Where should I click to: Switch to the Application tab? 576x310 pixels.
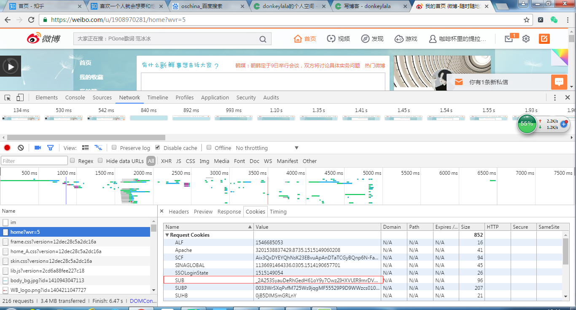215,97
